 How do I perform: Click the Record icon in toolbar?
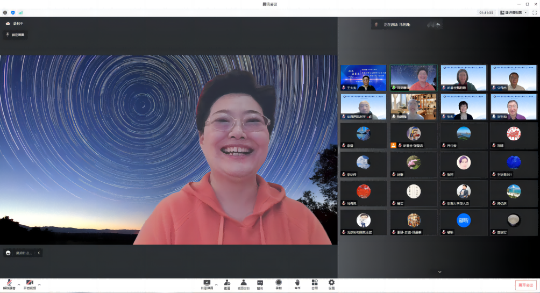coord(279,283)
